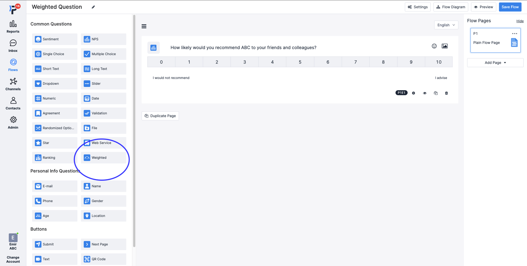This screenshot has width=527, height=266.
Task: Duplicate the P1E1 element
Action: tap(435, 93)
